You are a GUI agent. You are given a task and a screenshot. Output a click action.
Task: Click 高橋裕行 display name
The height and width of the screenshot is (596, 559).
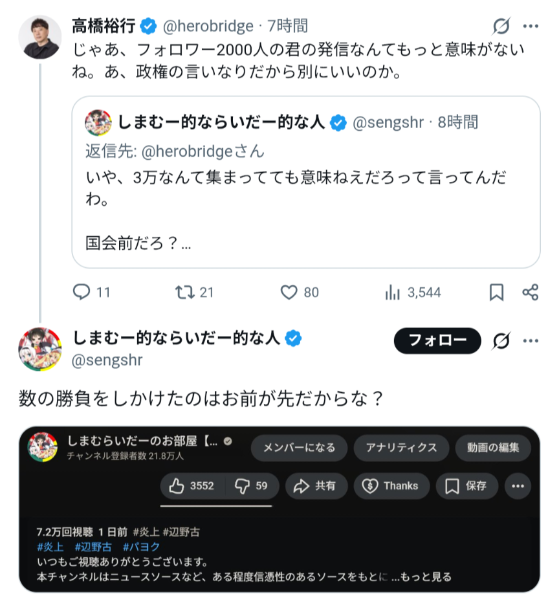(x=104, y=26)
